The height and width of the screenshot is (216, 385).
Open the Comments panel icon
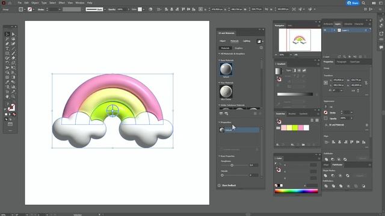coord(381,47)
